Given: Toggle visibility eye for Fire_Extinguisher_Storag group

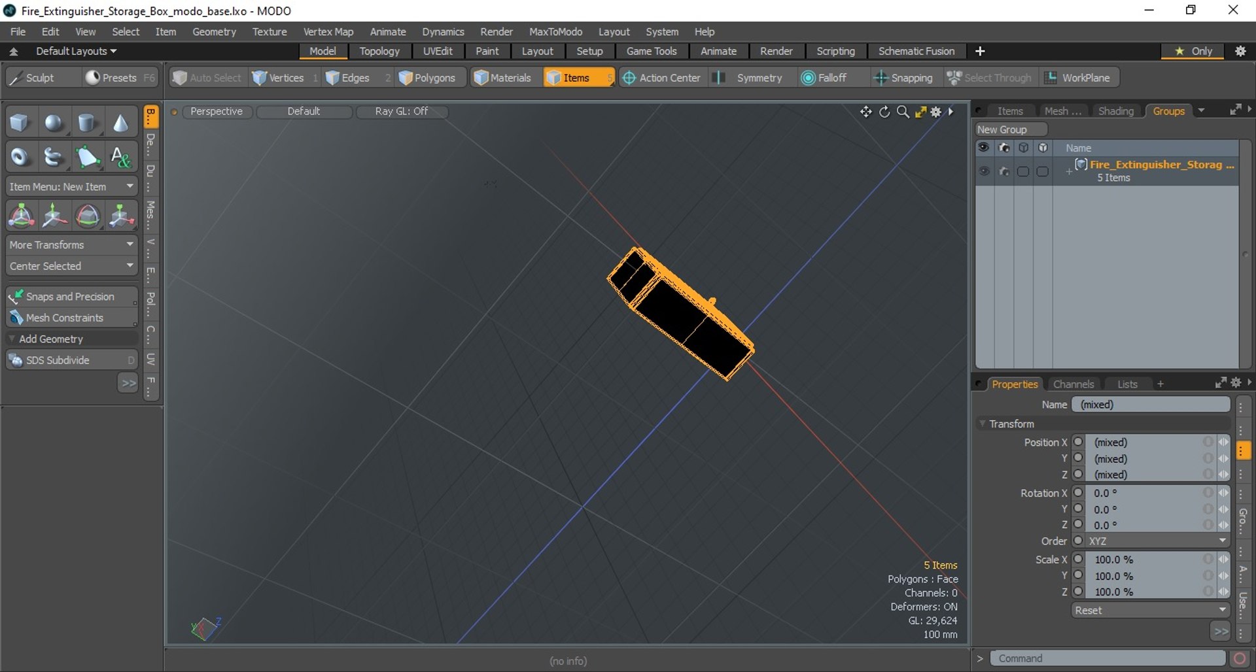Looking at the screenshot, I should (984, 171).
